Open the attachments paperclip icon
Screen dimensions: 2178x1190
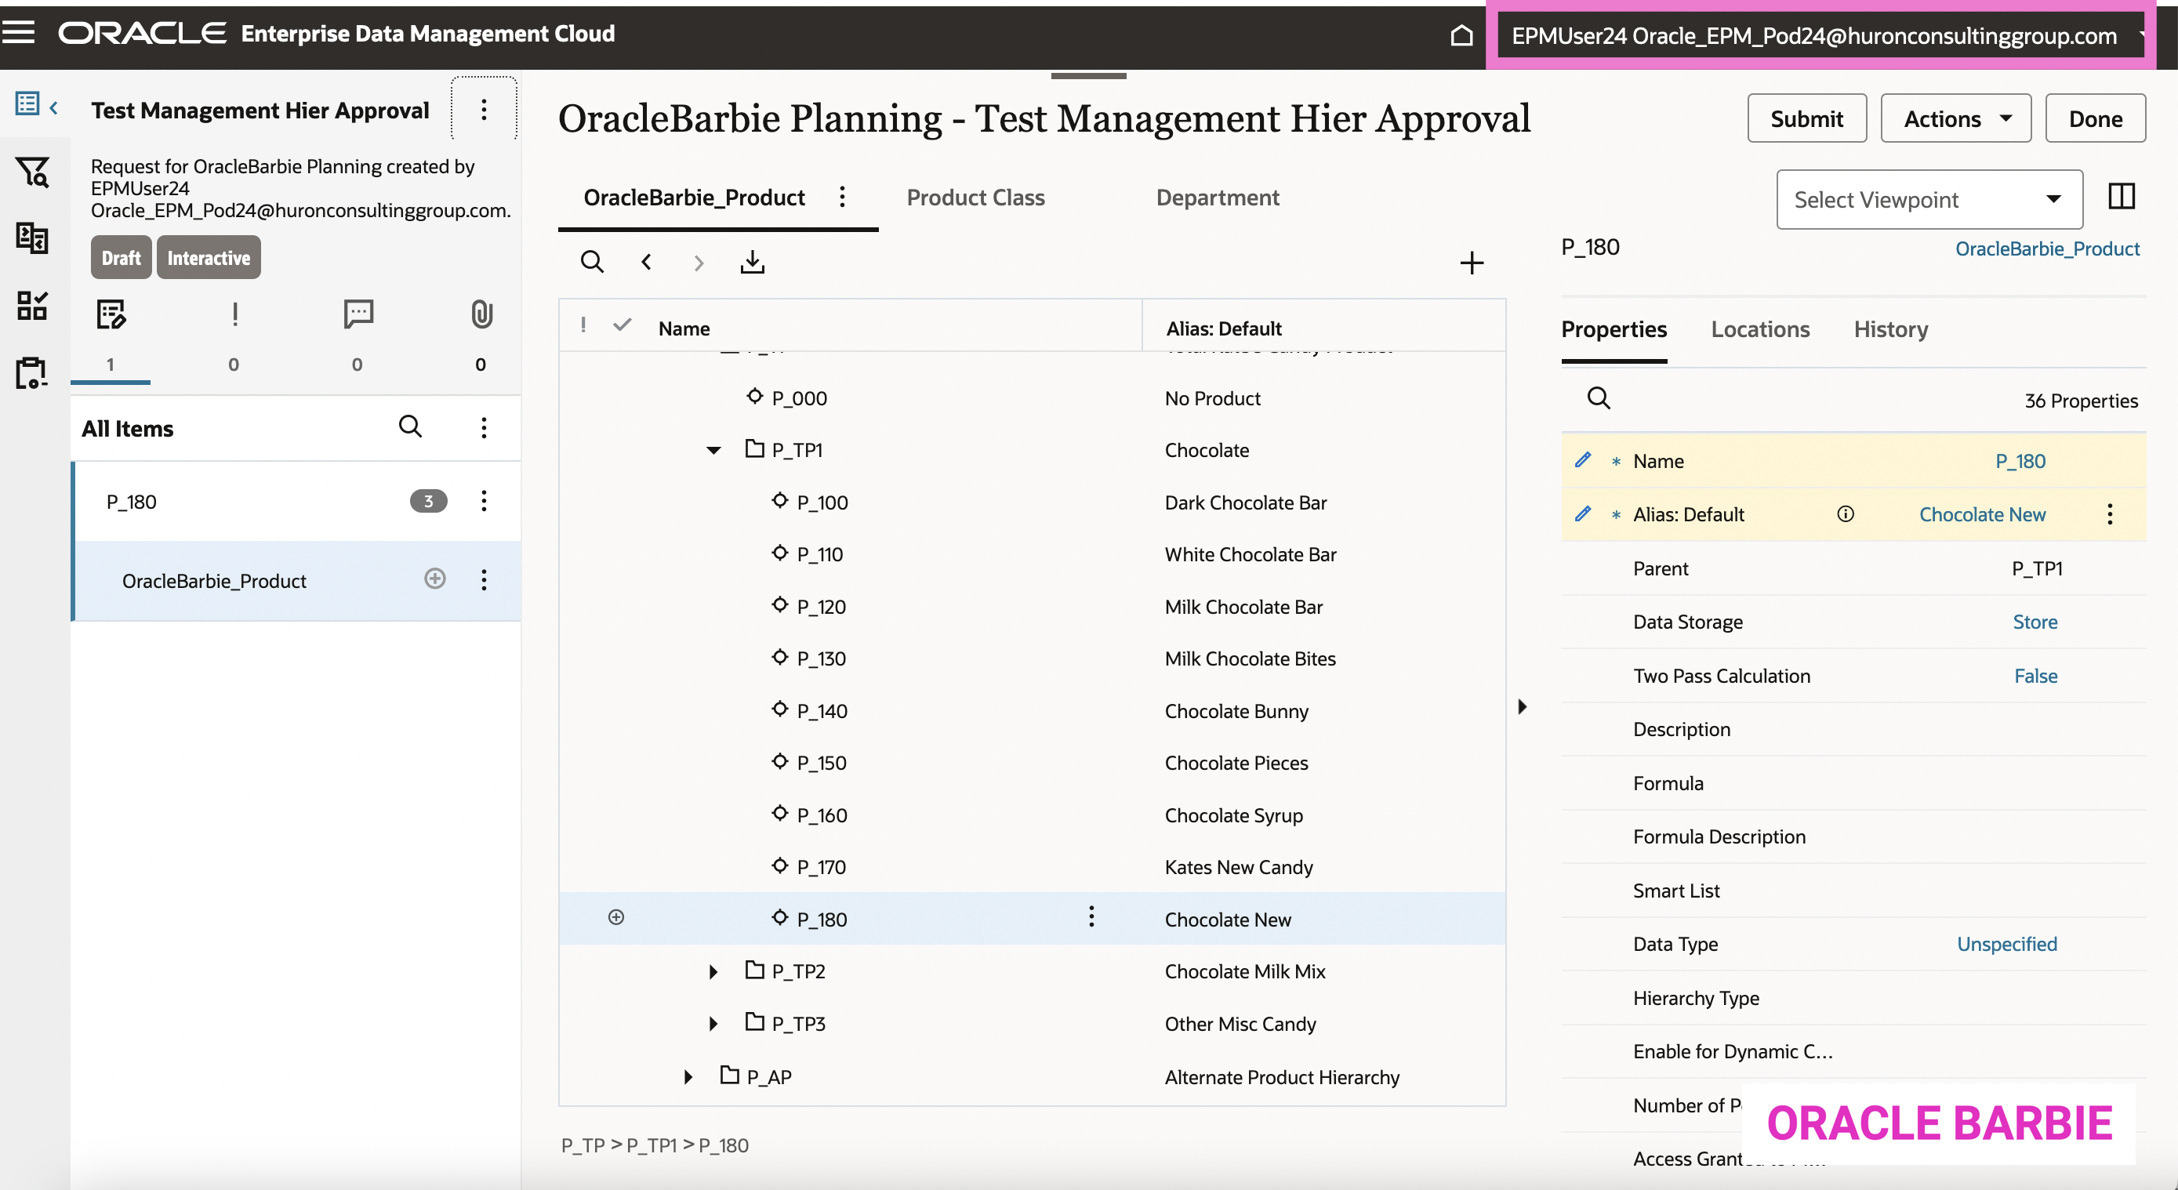click(x=481, y=314)
